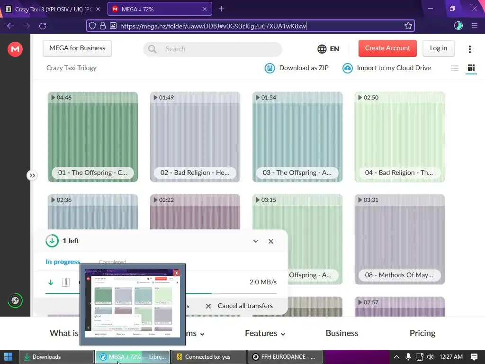Bookmark this page with star icon
Screen dimensions: 485x364
(x=408, y=26)
